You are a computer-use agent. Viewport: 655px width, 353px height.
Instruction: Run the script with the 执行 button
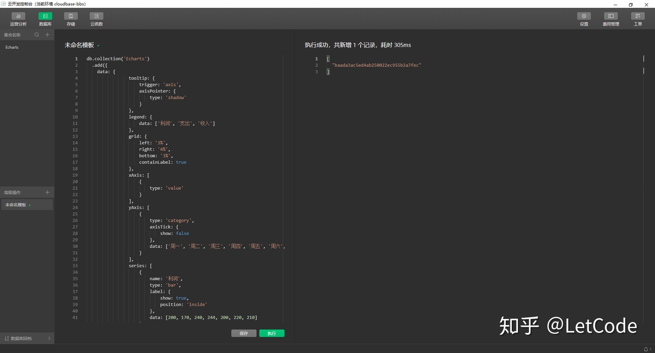click(x=272, y=333)
